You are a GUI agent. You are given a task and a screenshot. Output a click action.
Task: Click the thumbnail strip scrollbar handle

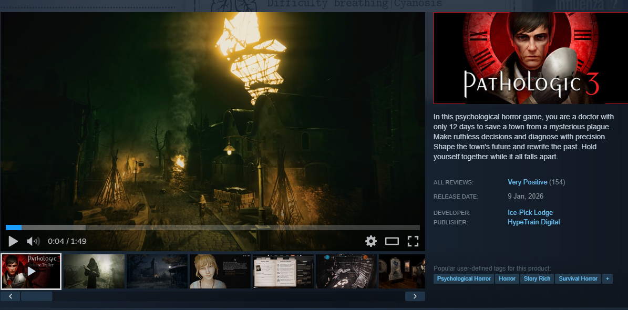[x=37, y=296]
